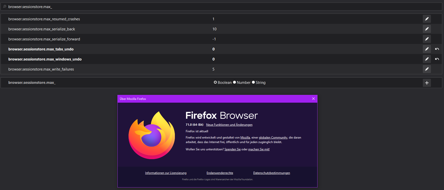
Task: Click value 5 of max_write_failures
Action: tap(213, 69)
